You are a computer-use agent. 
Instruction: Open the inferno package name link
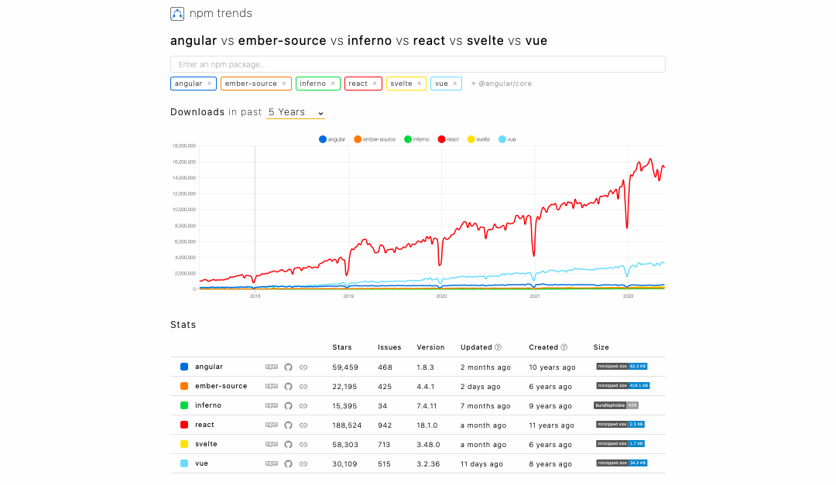click(208, 405)
